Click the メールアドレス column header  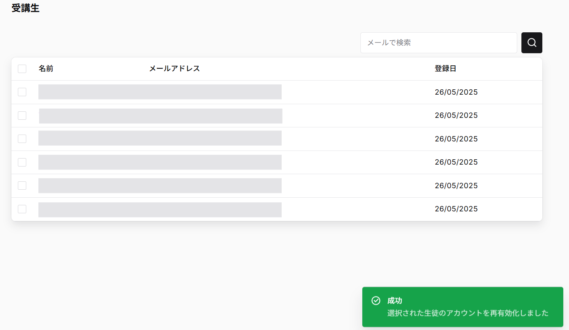(x=174, y=68)
